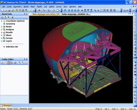Click the Rotate about Z axis icon
The image size is (137, 110).
click(x=91, y=10)
